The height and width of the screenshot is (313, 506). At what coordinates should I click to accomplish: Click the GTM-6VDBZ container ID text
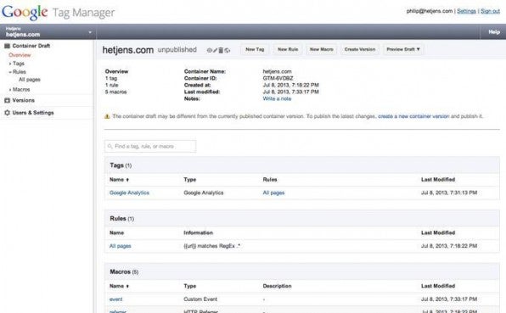click(278, 78)
